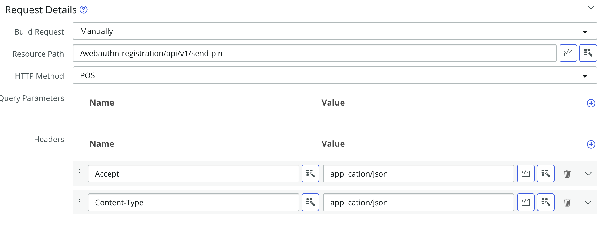Click the Headers label
The image size is (607, 226).
[x=49, y=139]
